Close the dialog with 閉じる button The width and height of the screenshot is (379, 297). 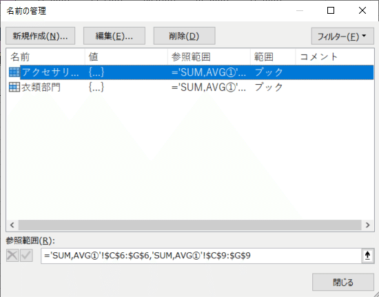[x=343, y=282]
